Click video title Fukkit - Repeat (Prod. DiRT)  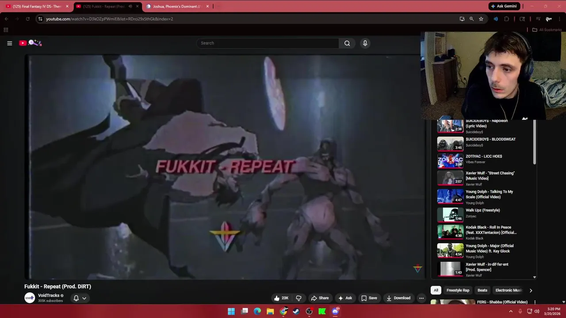pos(57,286)
